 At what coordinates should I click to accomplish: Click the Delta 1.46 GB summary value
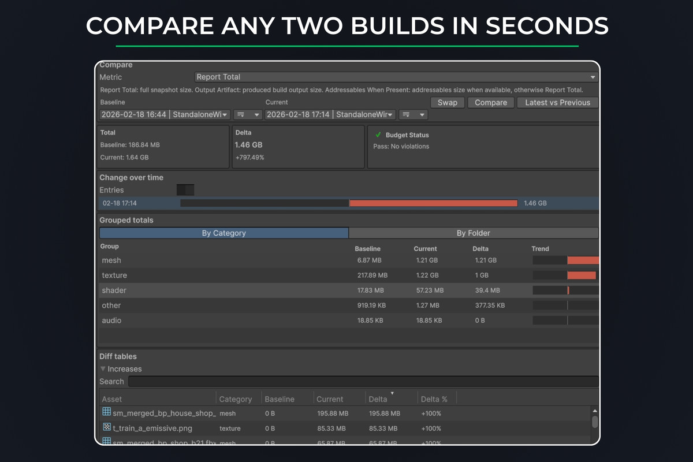tap(249, 145)
